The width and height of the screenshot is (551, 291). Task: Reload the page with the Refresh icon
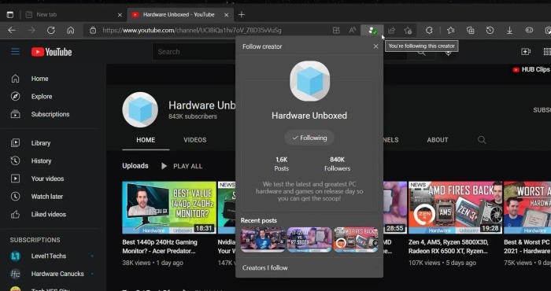(x=51, y=31)
